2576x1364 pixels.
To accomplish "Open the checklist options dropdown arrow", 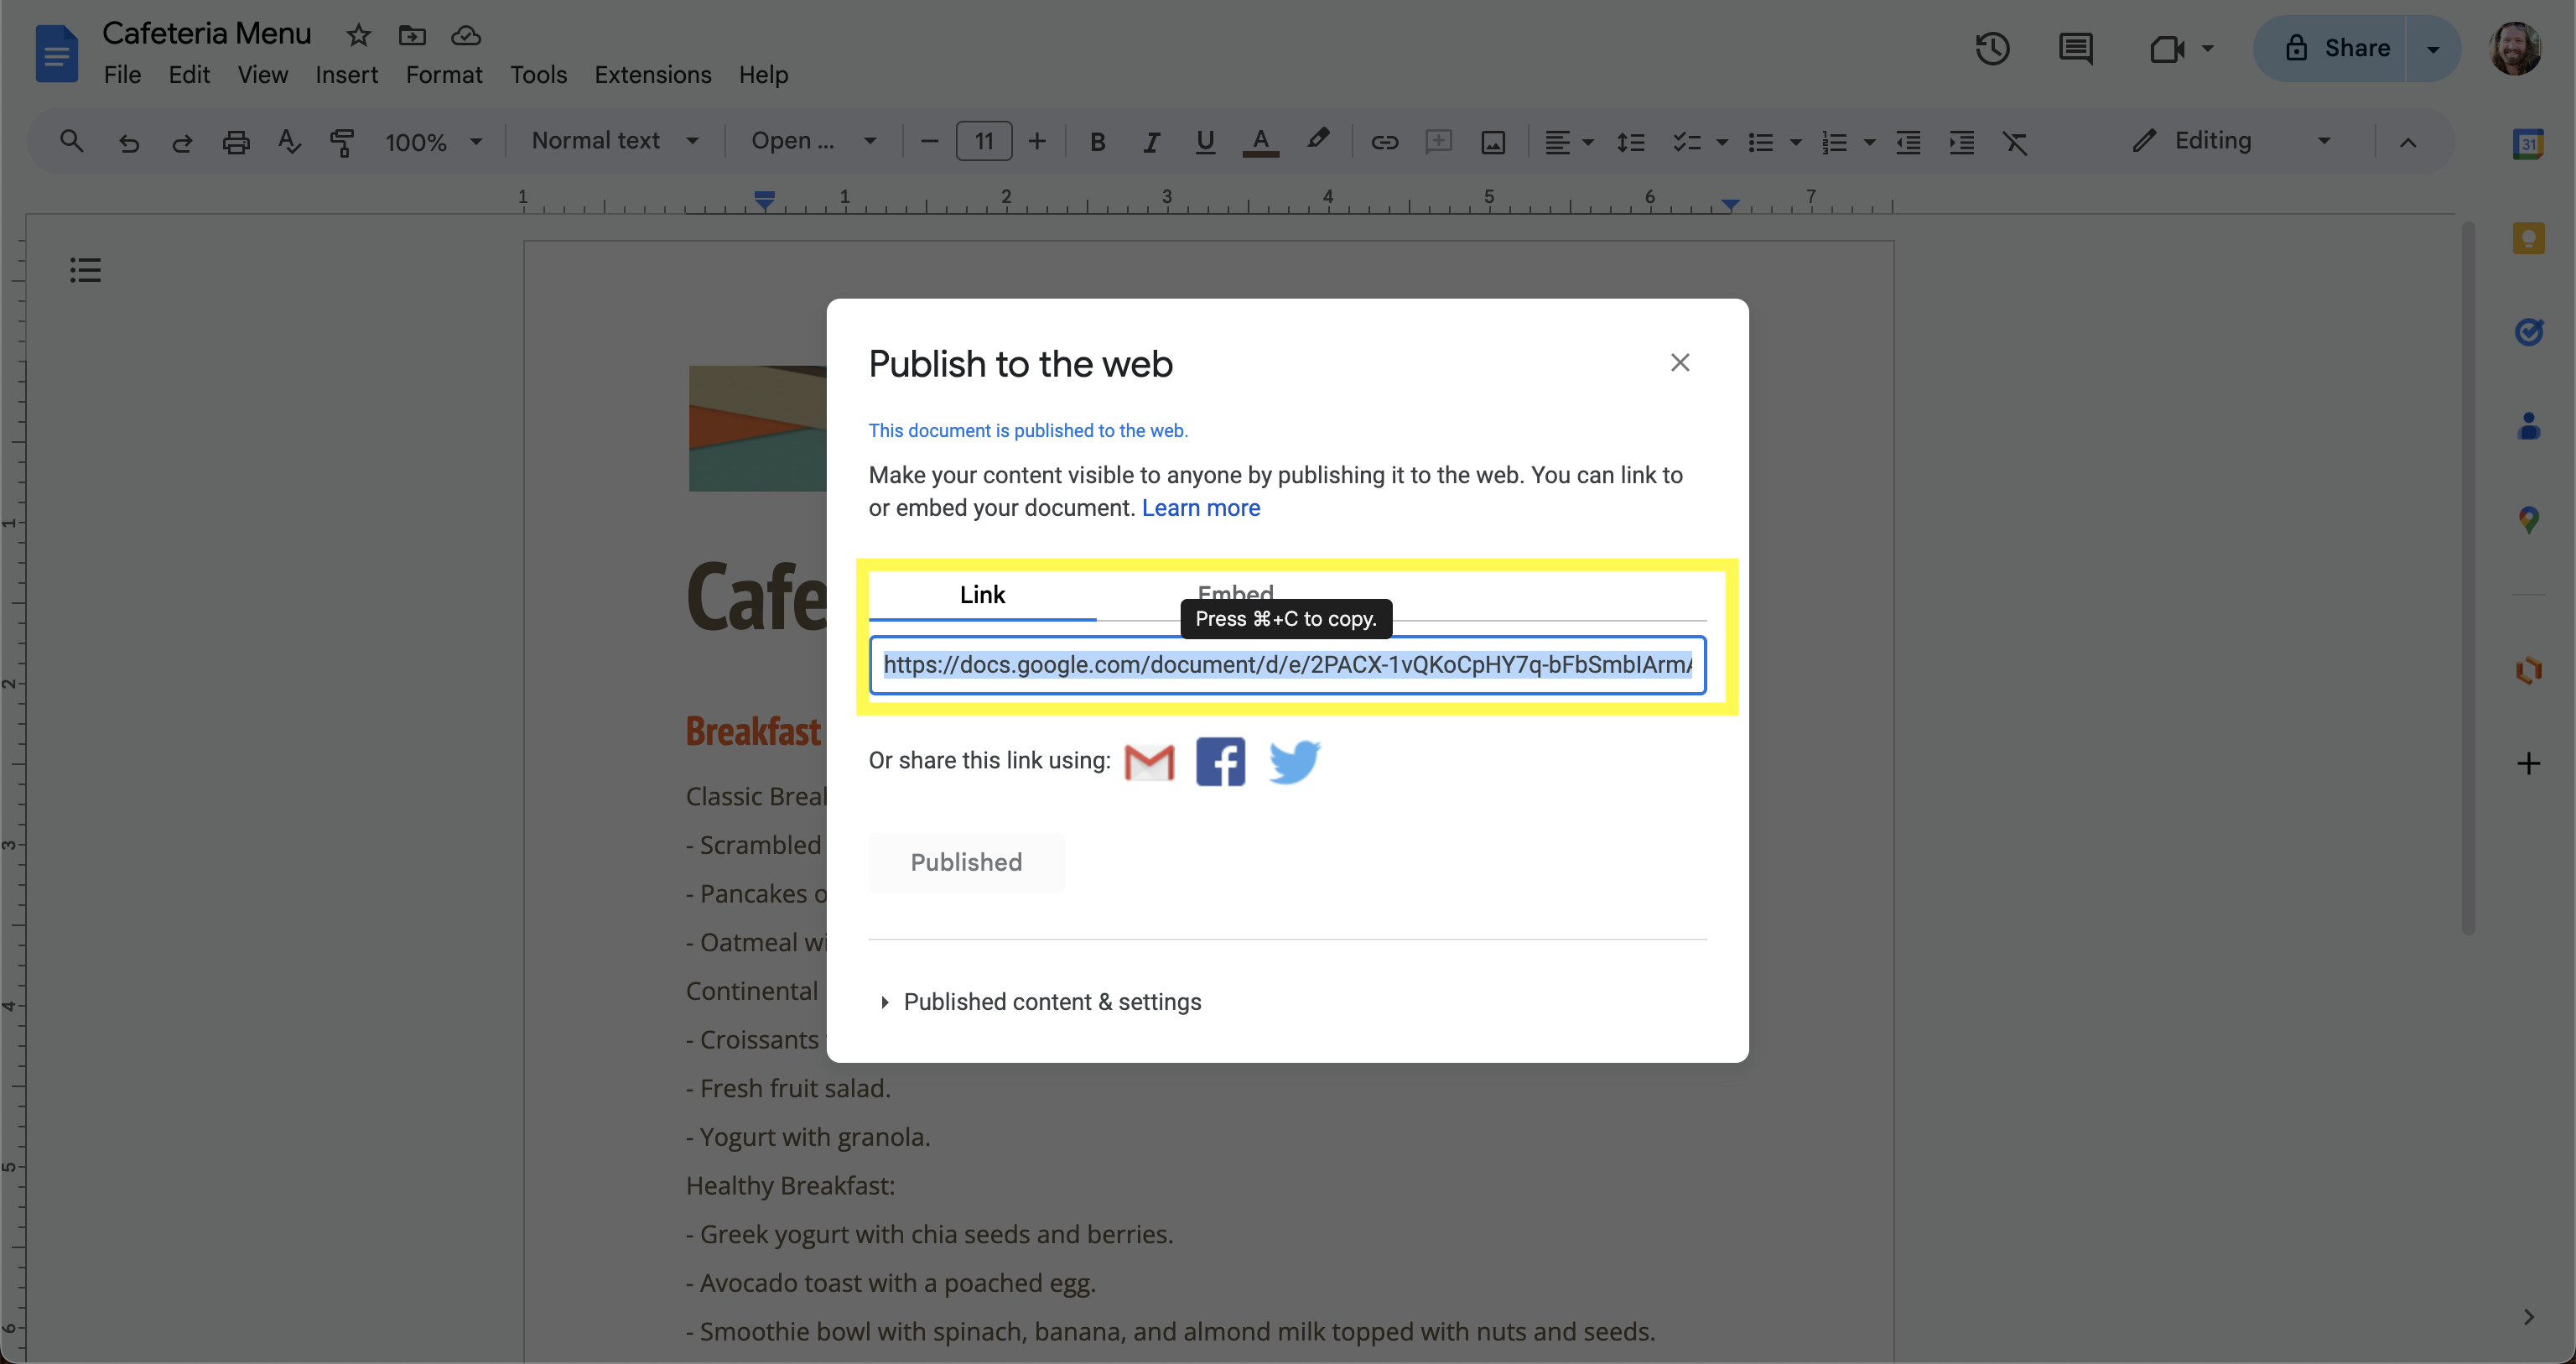I will click(x=1722, y=142).
